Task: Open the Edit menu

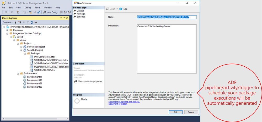Action: pyautogui.click(x=11, y=8)
